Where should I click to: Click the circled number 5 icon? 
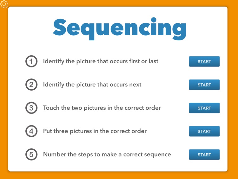point(31,155)
